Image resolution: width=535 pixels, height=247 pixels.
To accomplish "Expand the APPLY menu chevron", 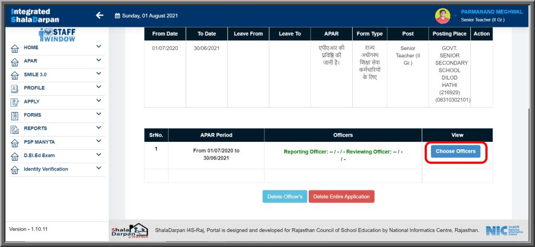I will click(x=98, y=101).
